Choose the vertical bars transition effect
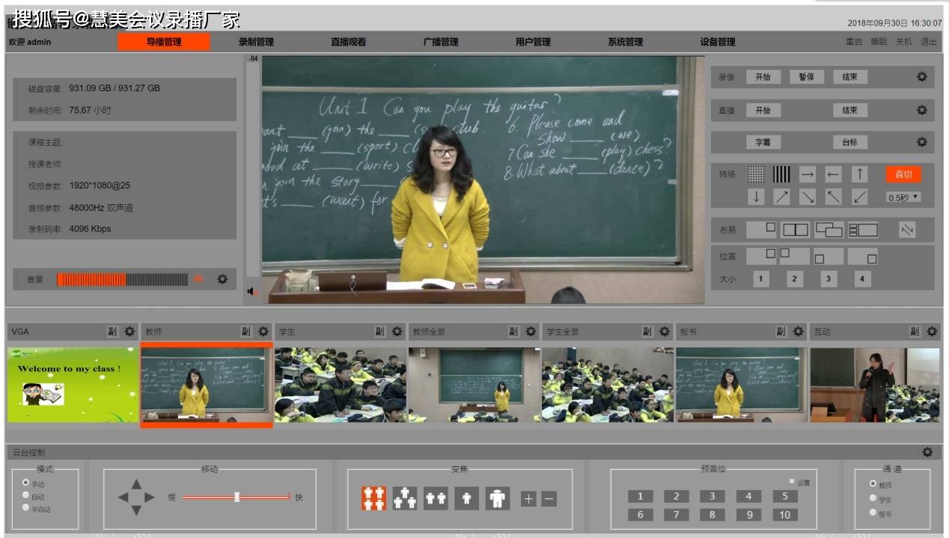The height and width of the screenshot is (538, 949). (781, 174)
